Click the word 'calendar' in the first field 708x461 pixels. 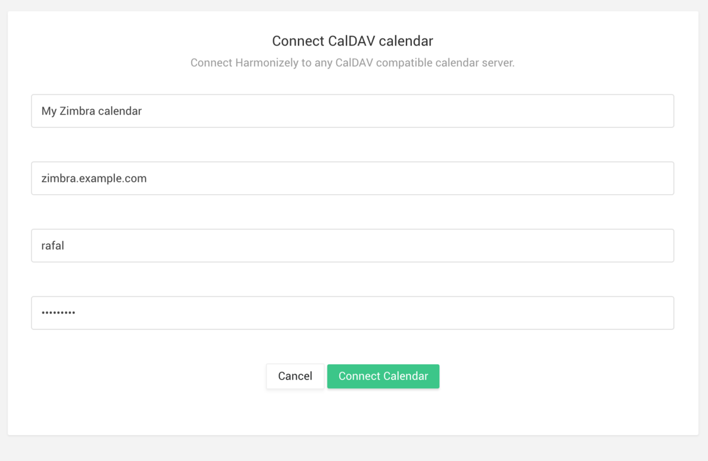click(x=120, y=111)
